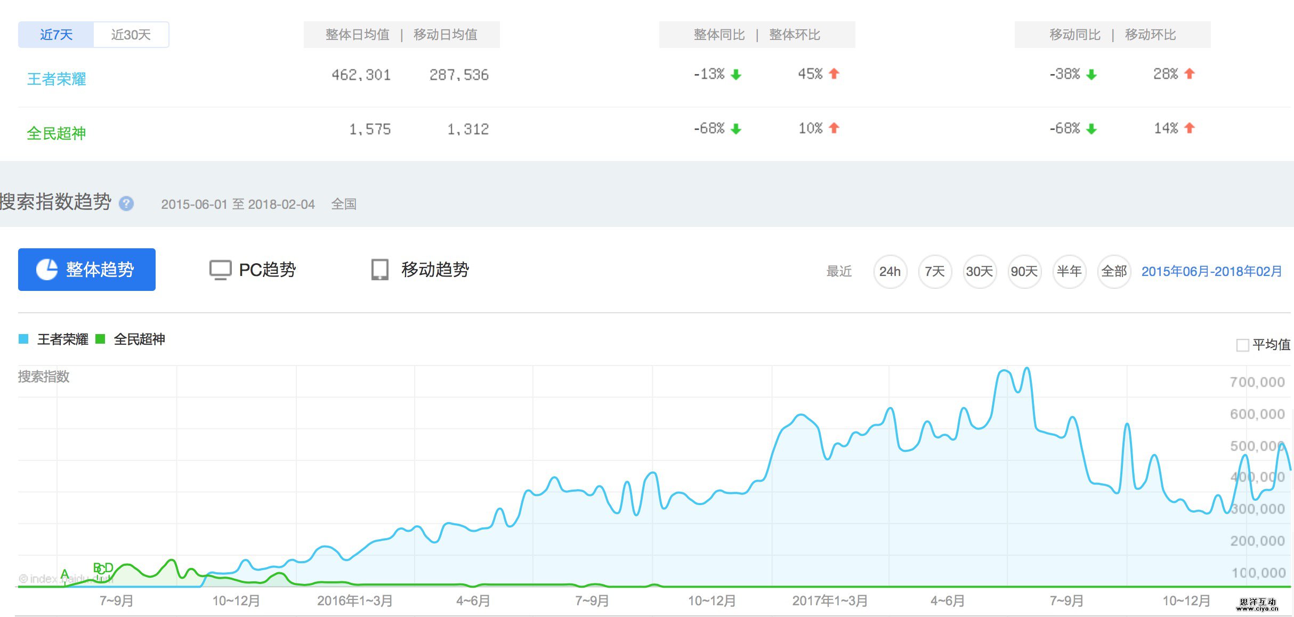This screenshot has height=617, width=1294.
Task: Select the 24h time range button
Action: coord(889,271)
